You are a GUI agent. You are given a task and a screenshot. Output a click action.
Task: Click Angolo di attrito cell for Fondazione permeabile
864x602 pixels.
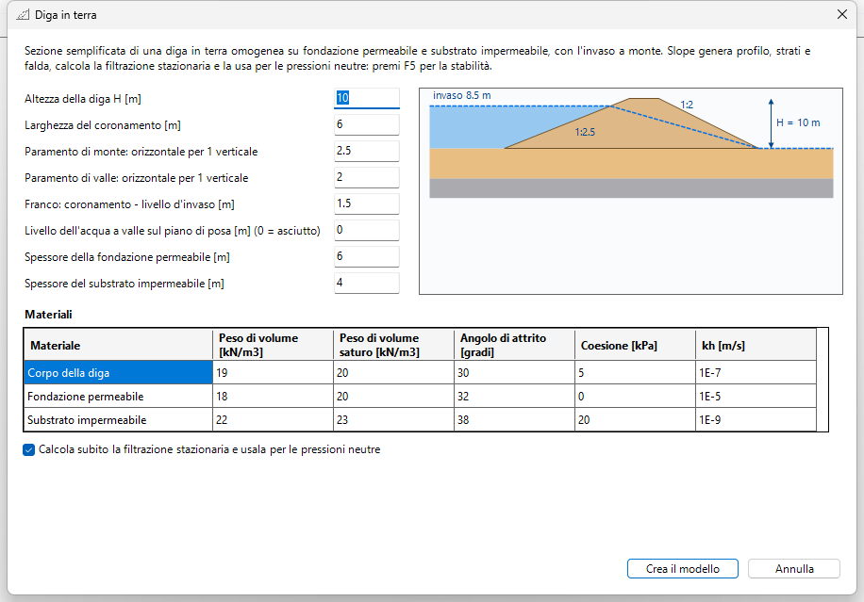[x=514, y=397]
